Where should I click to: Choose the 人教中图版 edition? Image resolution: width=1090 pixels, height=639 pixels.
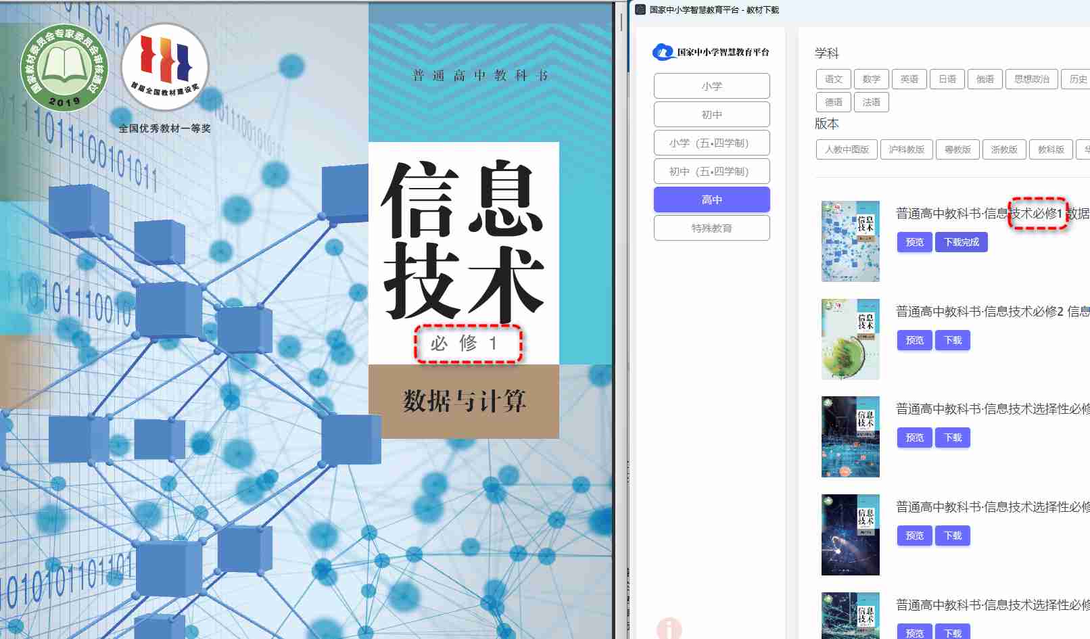(x=847, y=149)
